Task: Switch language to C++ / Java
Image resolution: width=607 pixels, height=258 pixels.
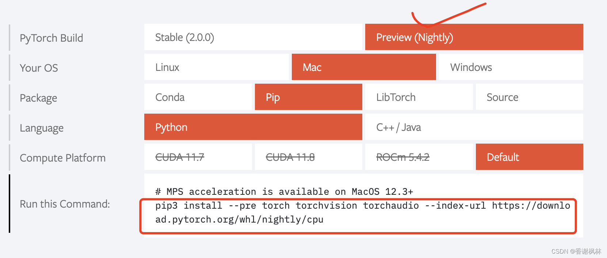Action: click(x=474, y=127)
